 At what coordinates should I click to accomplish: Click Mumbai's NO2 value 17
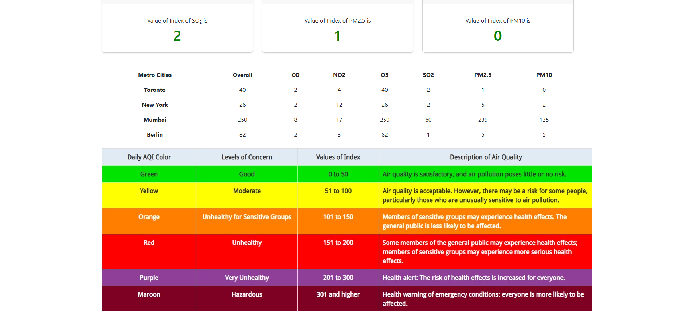(x=339, y=120)
